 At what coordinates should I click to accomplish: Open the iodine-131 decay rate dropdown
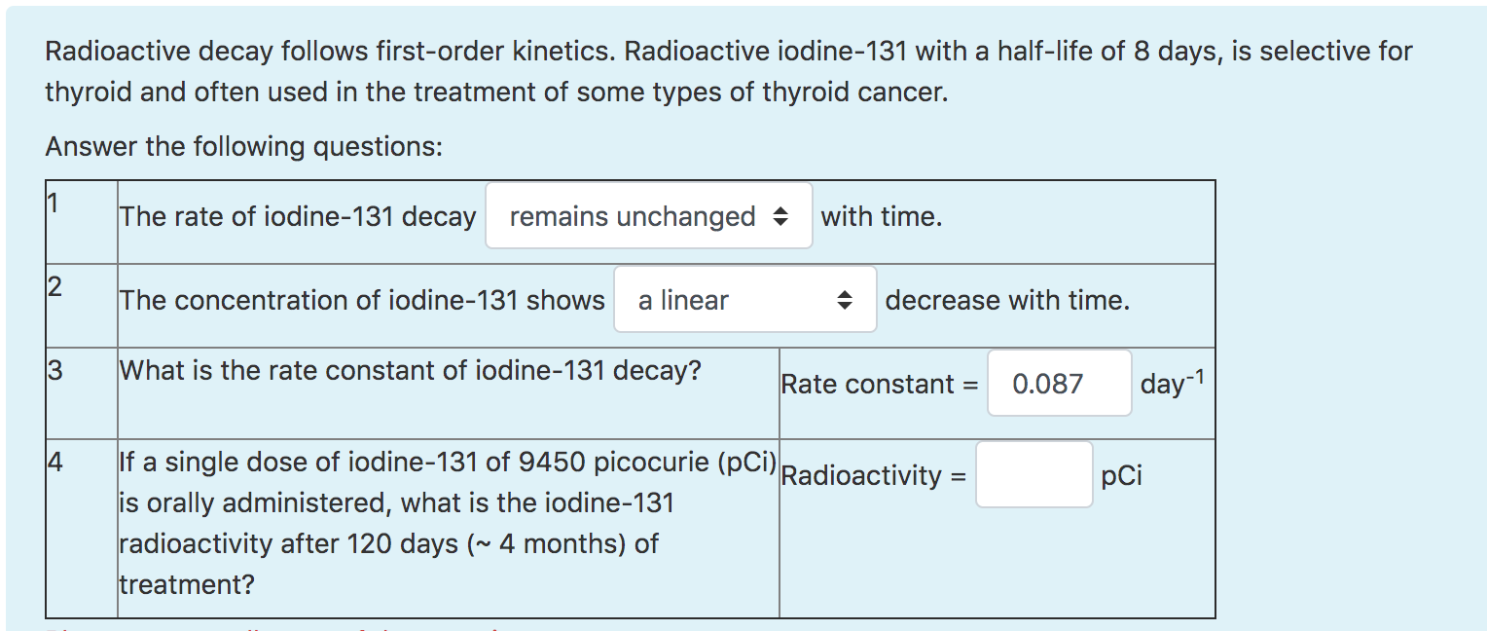point(648,216)
